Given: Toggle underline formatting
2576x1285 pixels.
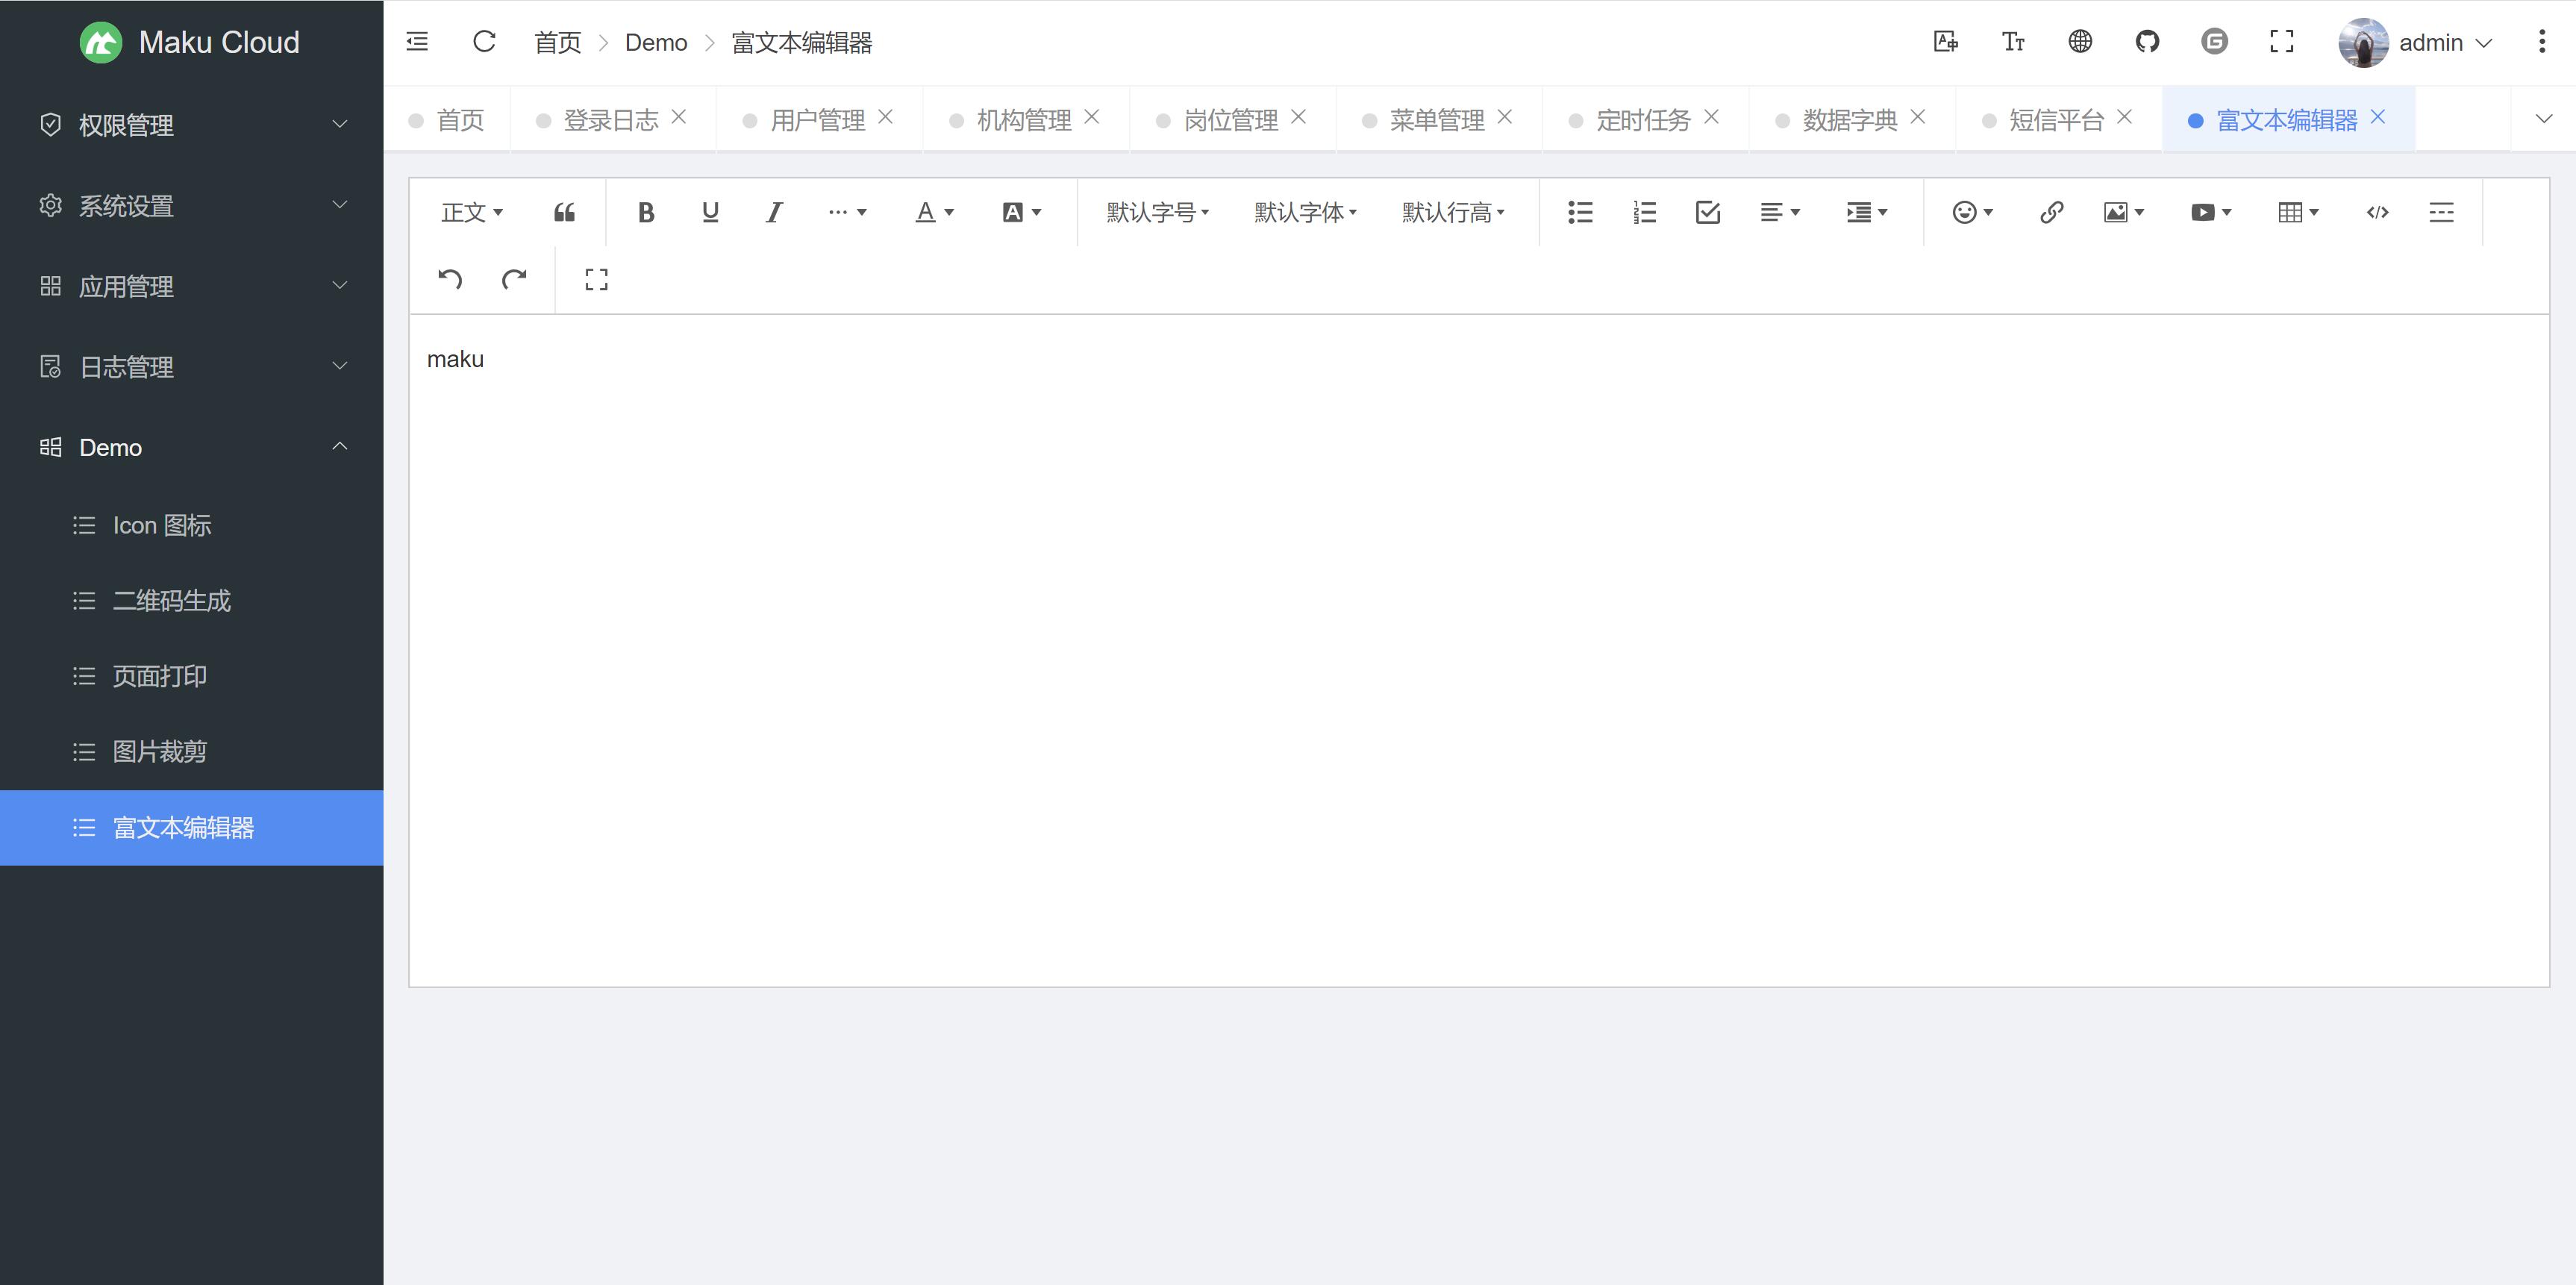Looking at the screenshot, I should (710, 212).
